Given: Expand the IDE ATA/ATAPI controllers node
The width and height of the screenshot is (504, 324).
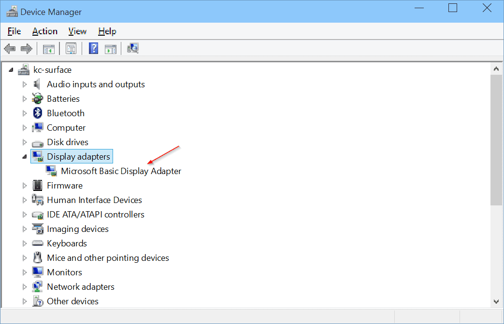Looking at the screenshot, I should (x=25, y=214).
